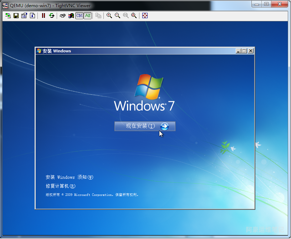Request a screen refresh with green arrows icon
The image size is (291, 239).
[x=52, y=16]
